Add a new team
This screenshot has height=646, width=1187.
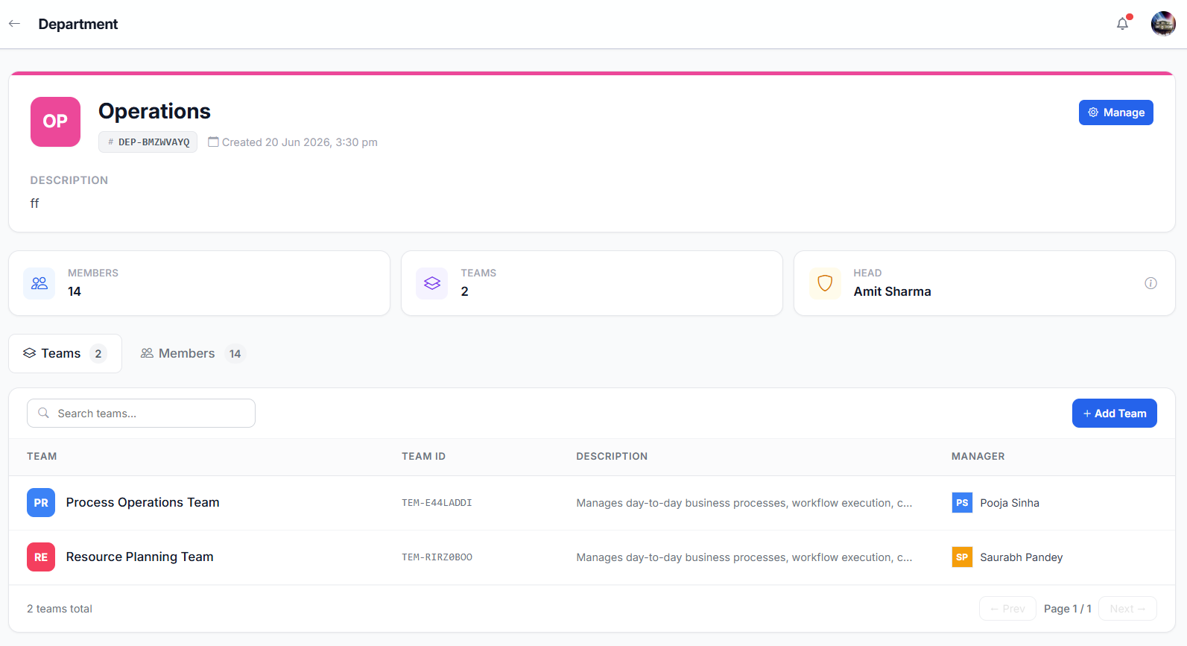[1114, 414]
